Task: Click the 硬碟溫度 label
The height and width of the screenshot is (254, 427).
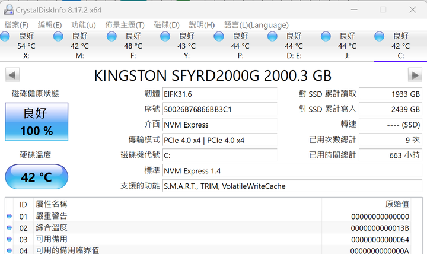Action: coord(36,155)
